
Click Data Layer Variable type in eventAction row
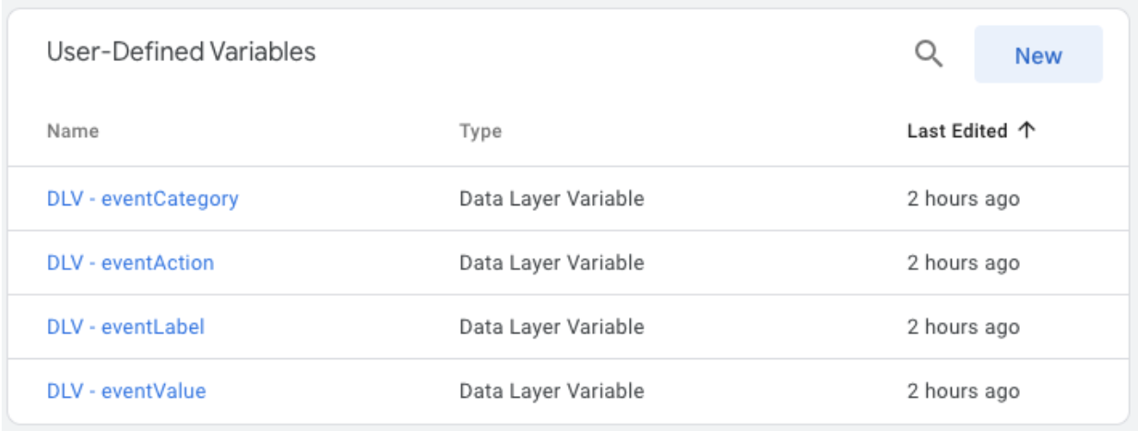point(551,262)
